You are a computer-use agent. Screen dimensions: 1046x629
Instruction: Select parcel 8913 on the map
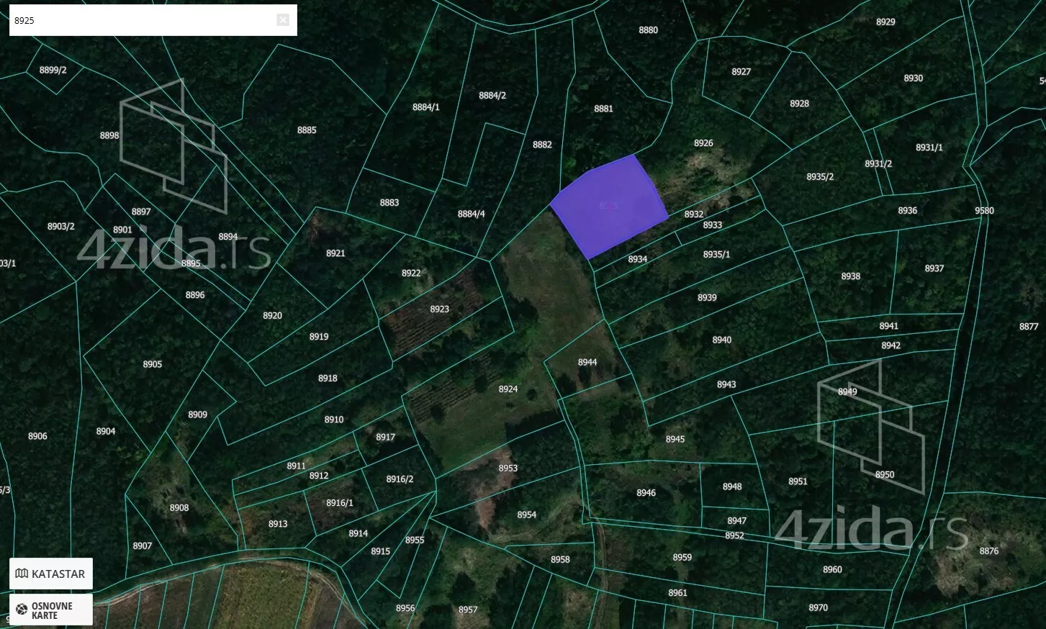coord(278,524)
